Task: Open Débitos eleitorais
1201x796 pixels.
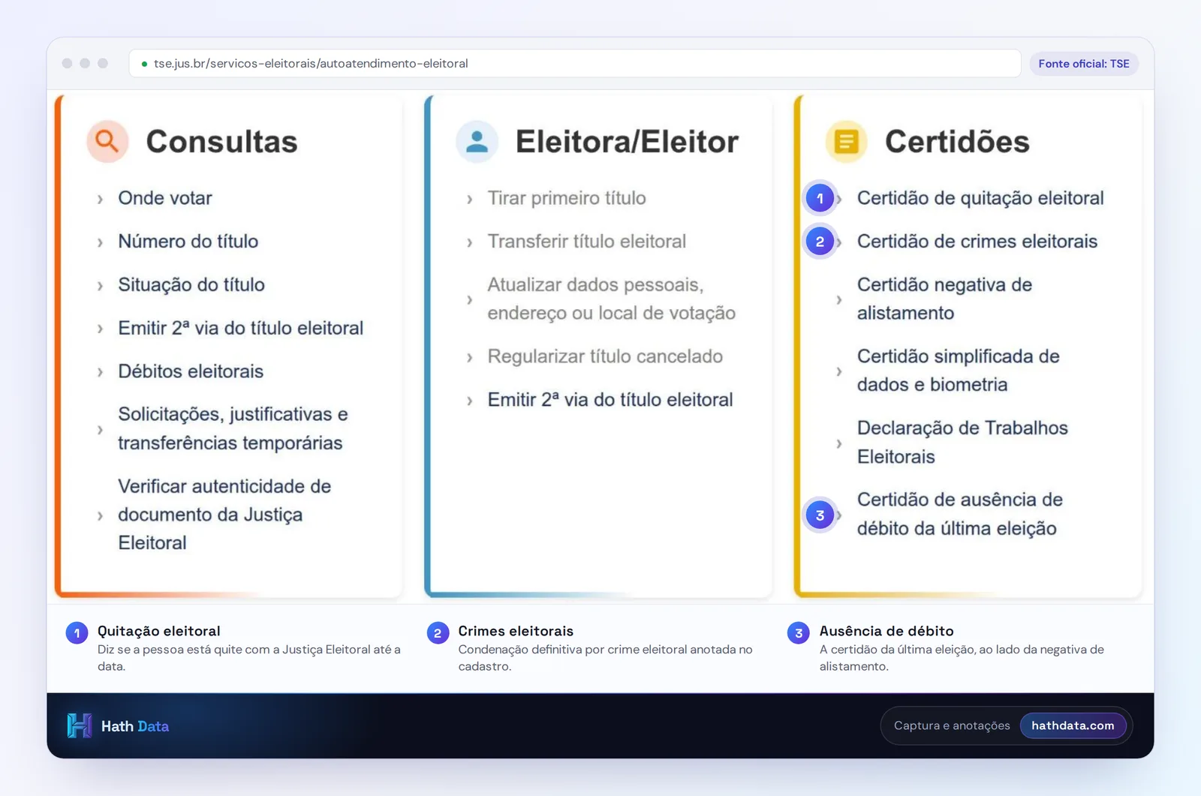Action: coord(191,371)
